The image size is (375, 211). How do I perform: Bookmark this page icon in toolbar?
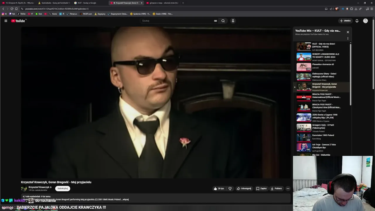(16, 9)
